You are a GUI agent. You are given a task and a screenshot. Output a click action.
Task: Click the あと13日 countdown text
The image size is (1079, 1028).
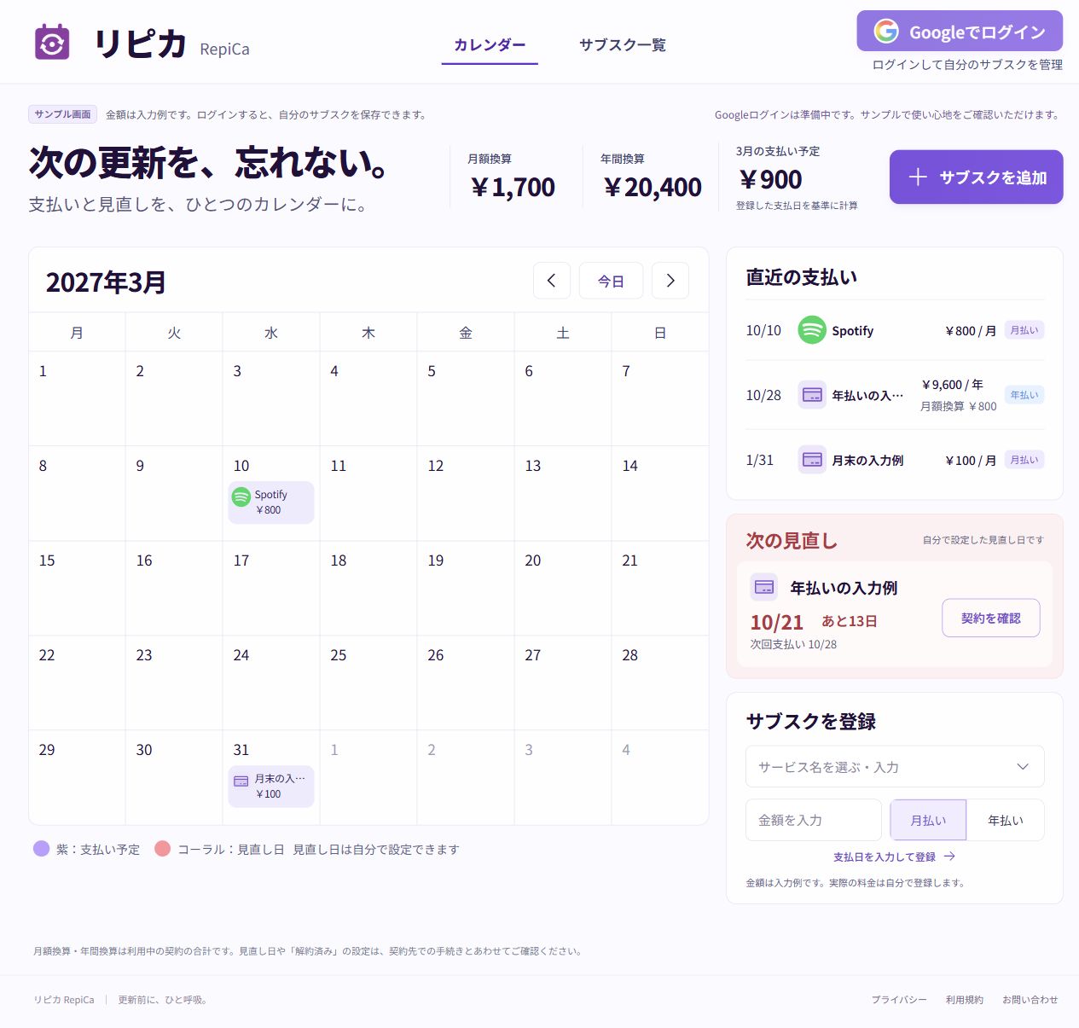(850, 621)
